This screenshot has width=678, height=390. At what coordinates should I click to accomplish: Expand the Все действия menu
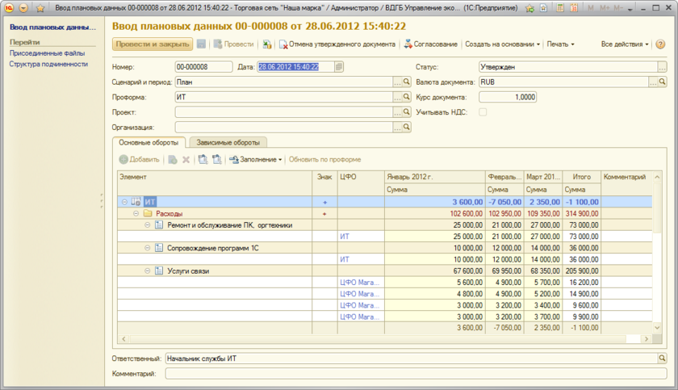[x=625, y=44]
